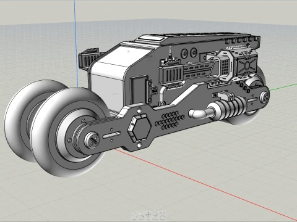
Task: Select the front wheel axle cap
Action: tap(92, 140)
